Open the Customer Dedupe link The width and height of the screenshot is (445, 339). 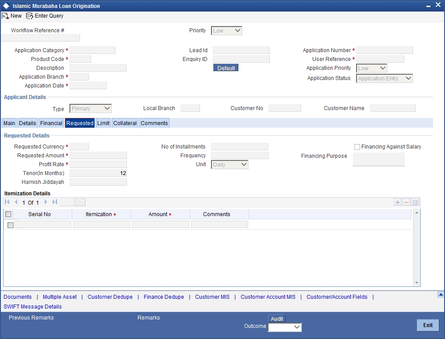coord(110,297)
